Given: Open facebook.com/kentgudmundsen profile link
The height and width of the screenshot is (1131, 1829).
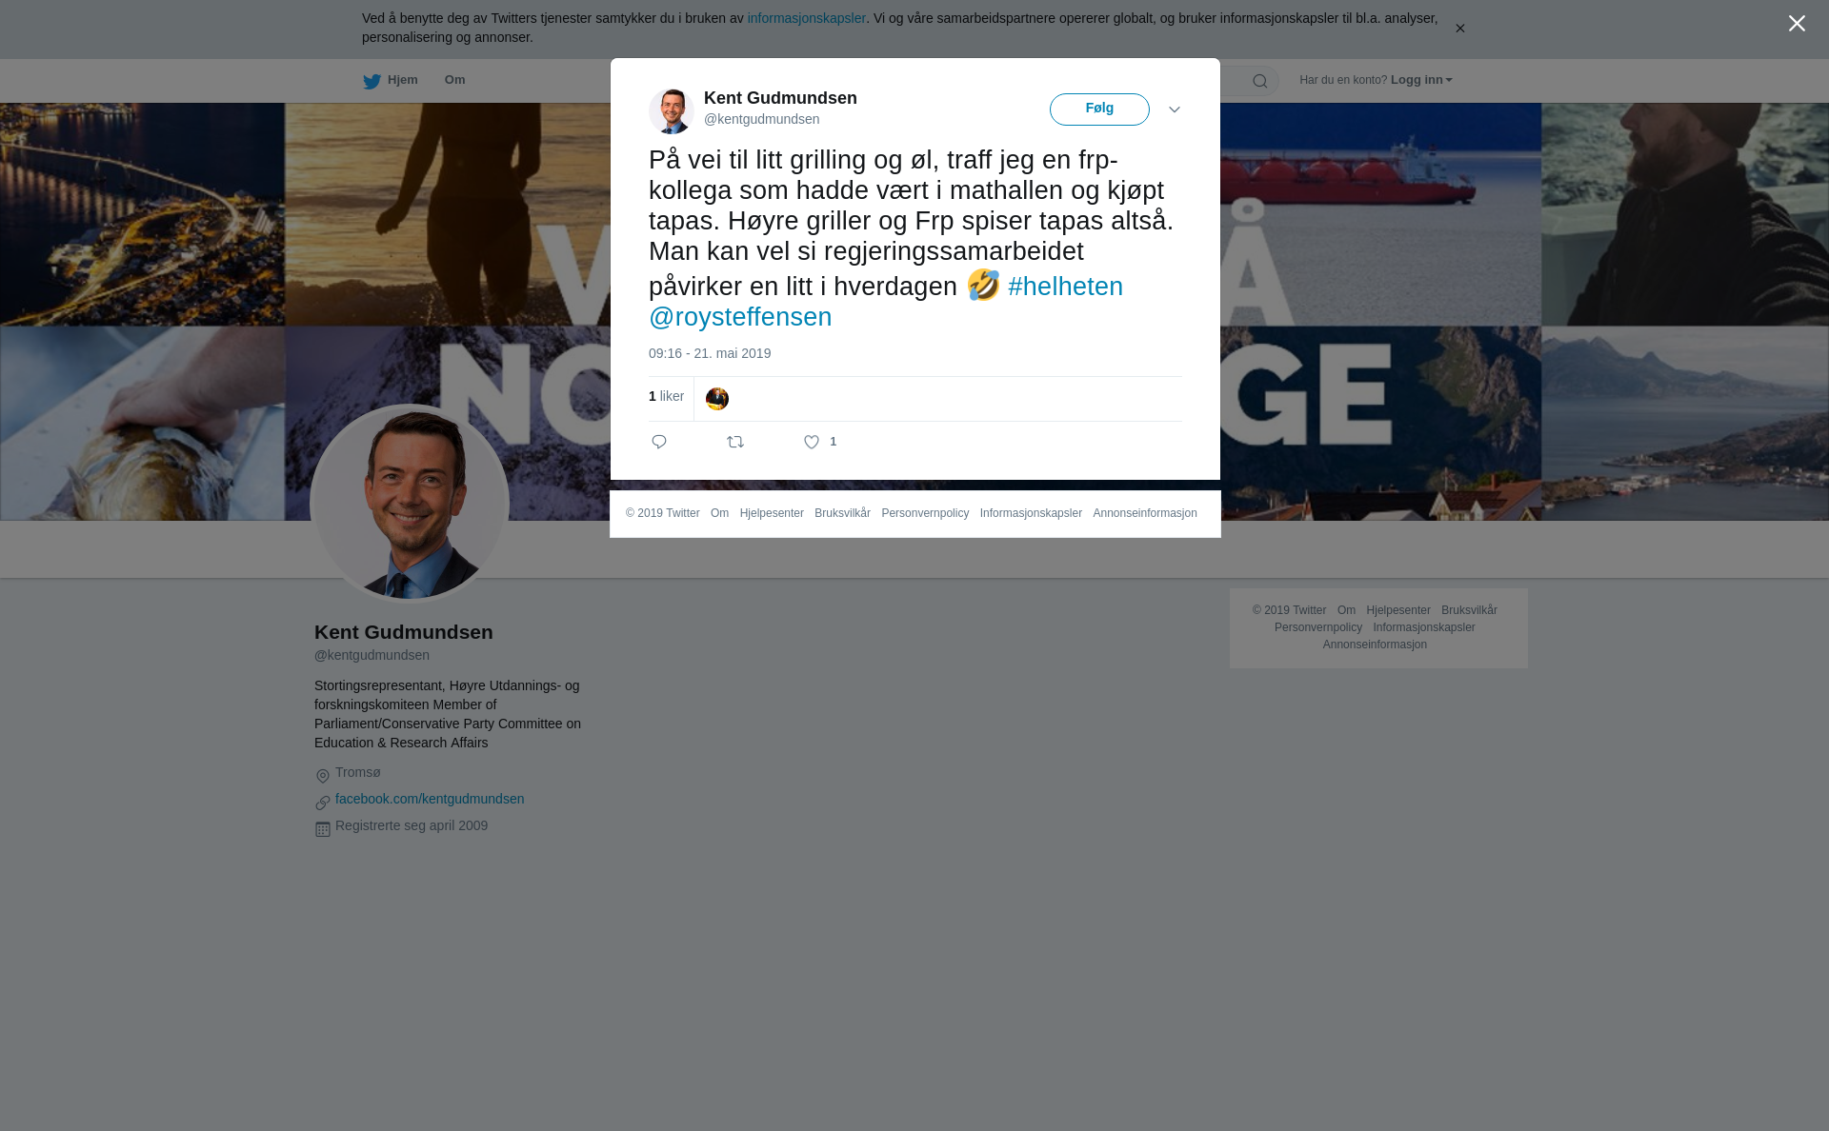Looking at the screenshot, I should coord(430,799).
